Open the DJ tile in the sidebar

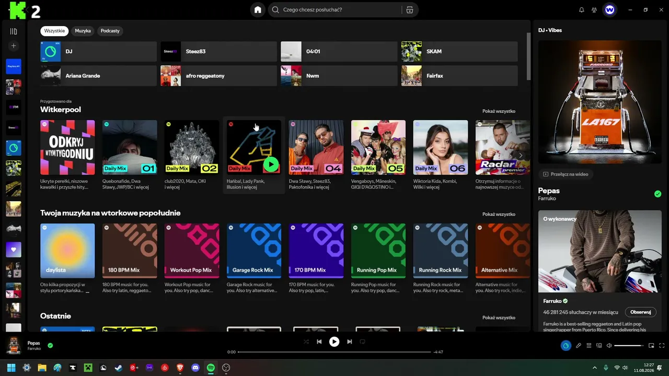coord(14,148)
